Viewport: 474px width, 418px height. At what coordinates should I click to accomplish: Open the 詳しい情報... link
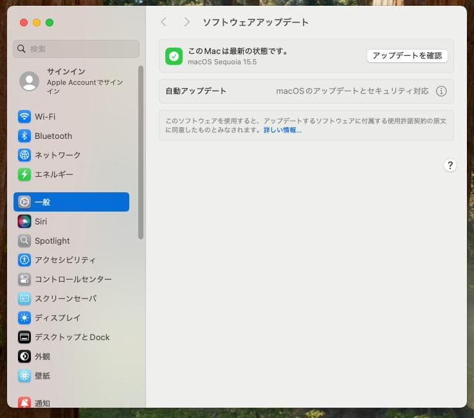[282, 131]
